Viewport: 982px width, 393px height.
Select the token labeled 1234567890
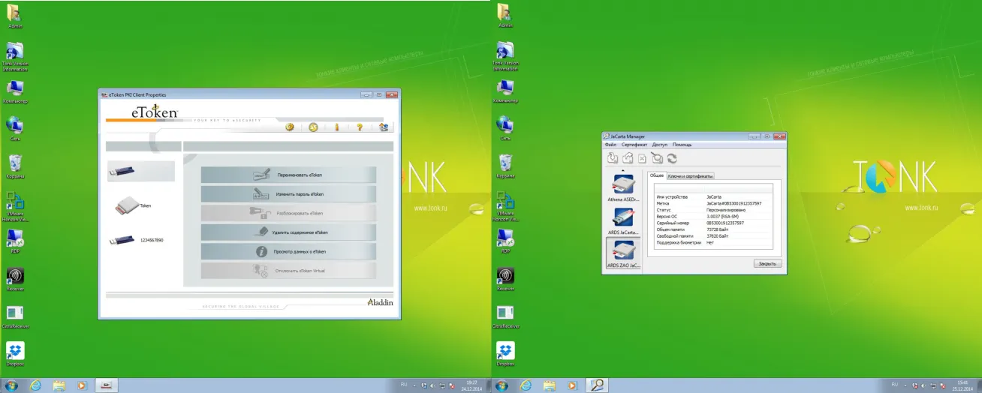pyautogui.click(x=137, y=240)
